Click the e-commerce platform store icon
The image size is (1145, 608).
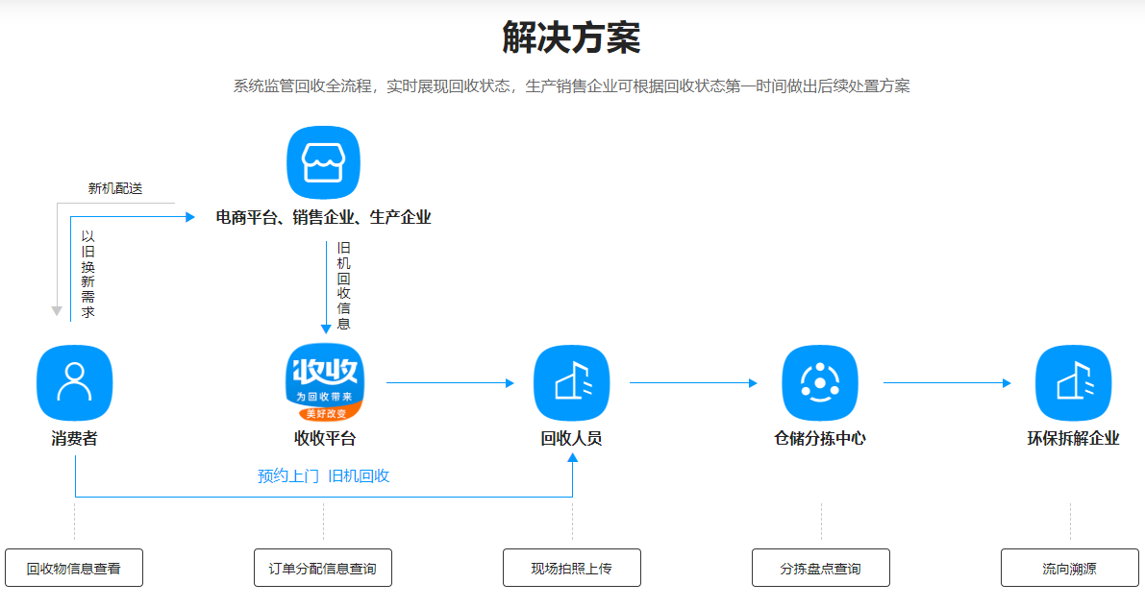[x=322, y=162]
